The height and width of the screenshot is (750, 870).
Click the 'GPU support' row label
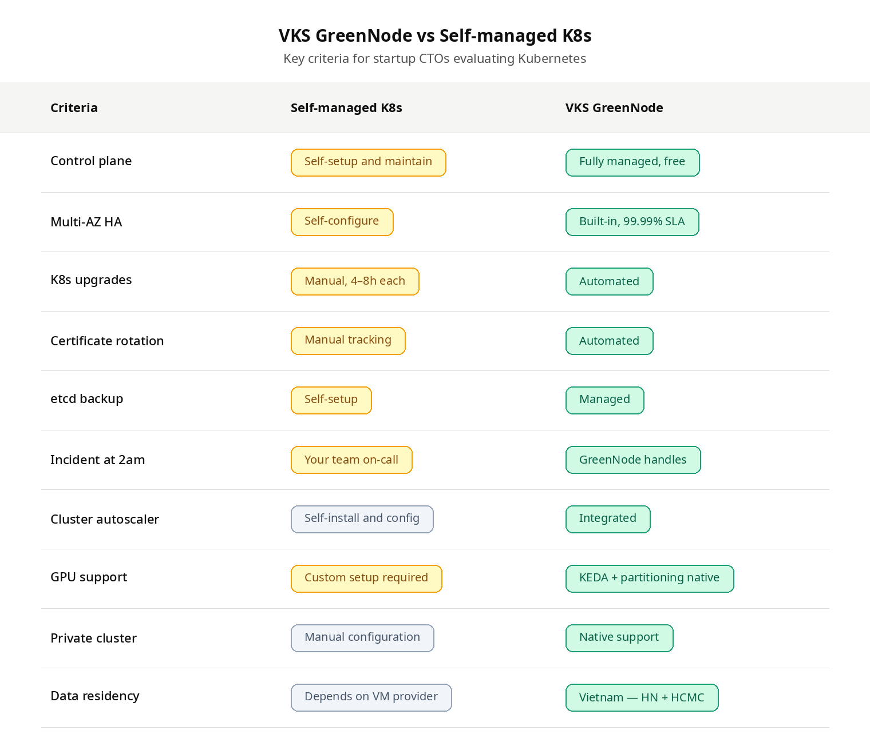89,577
